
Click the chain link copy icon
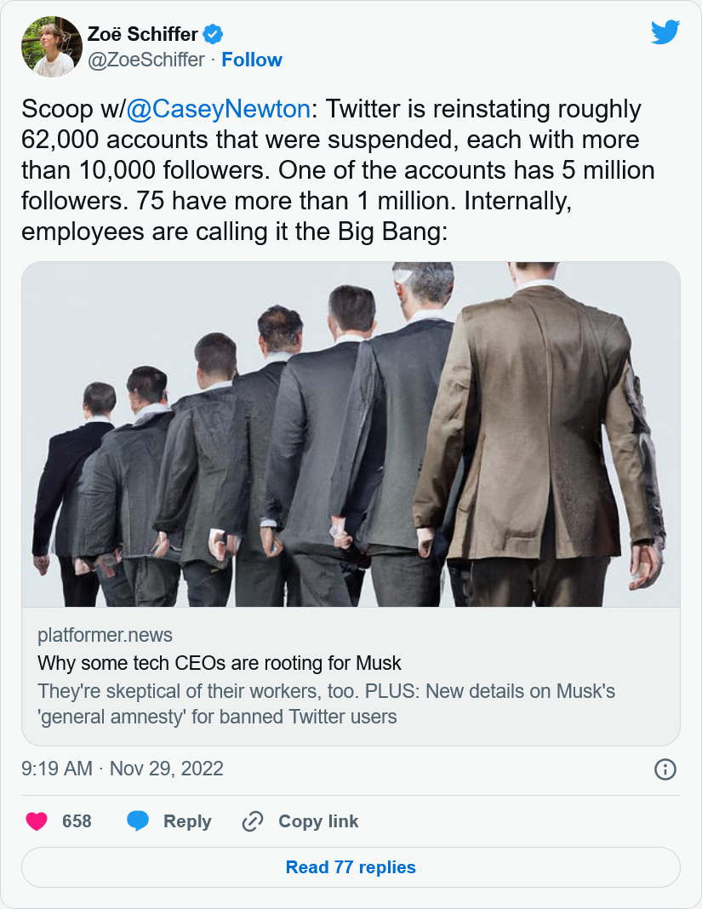coord(253,821)
